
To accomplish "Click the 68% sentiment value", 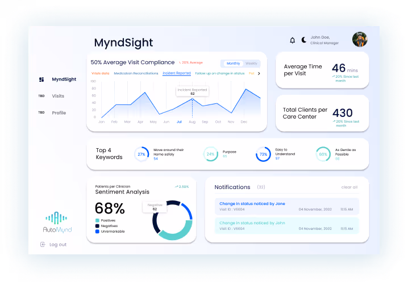I will coord(110,208).
